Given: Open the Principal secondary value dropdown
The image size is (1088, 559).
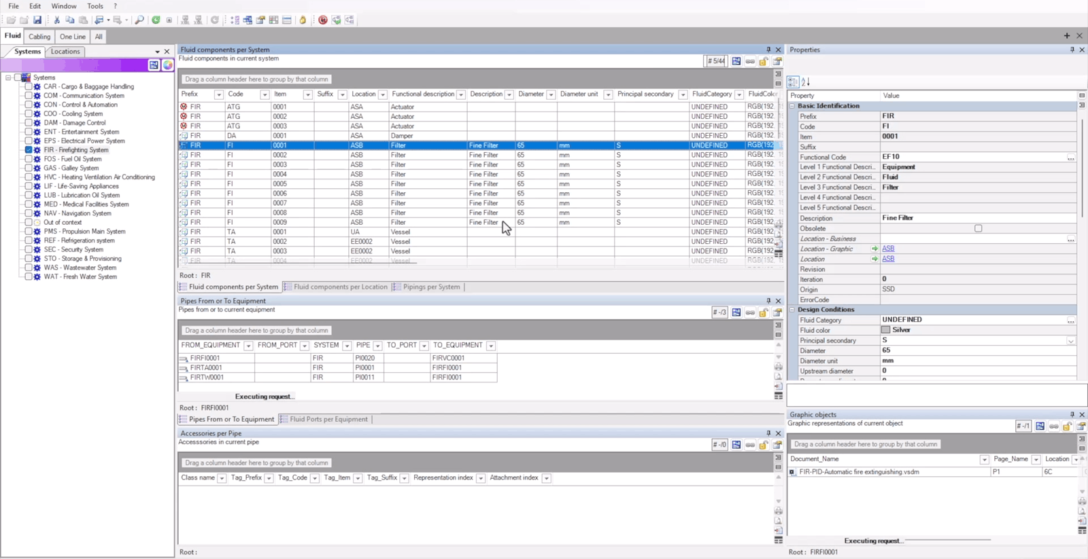Looking at the screenshot, I should point(1070,341).
